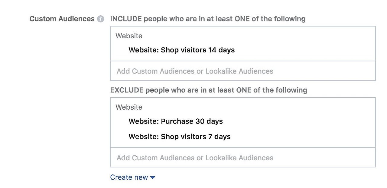
Task: Click the Website group label in the INCLUDE box
Action: point(129,36)
